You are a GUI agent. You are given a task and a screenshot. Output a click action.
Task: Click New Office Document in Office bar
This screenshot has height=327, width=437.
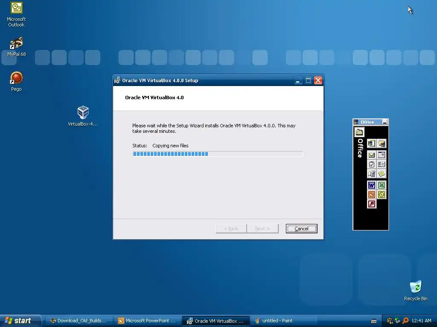click(372, 143)
